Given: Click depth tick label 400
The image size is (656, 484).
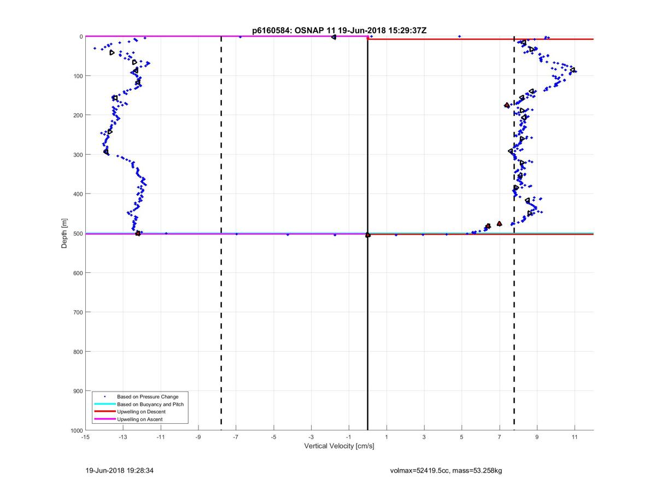Looking at the screenshot, I should 77,194.
